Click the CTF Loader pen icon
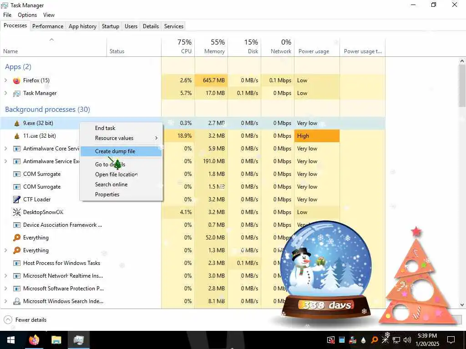466x349 pixels. point(17,199)
